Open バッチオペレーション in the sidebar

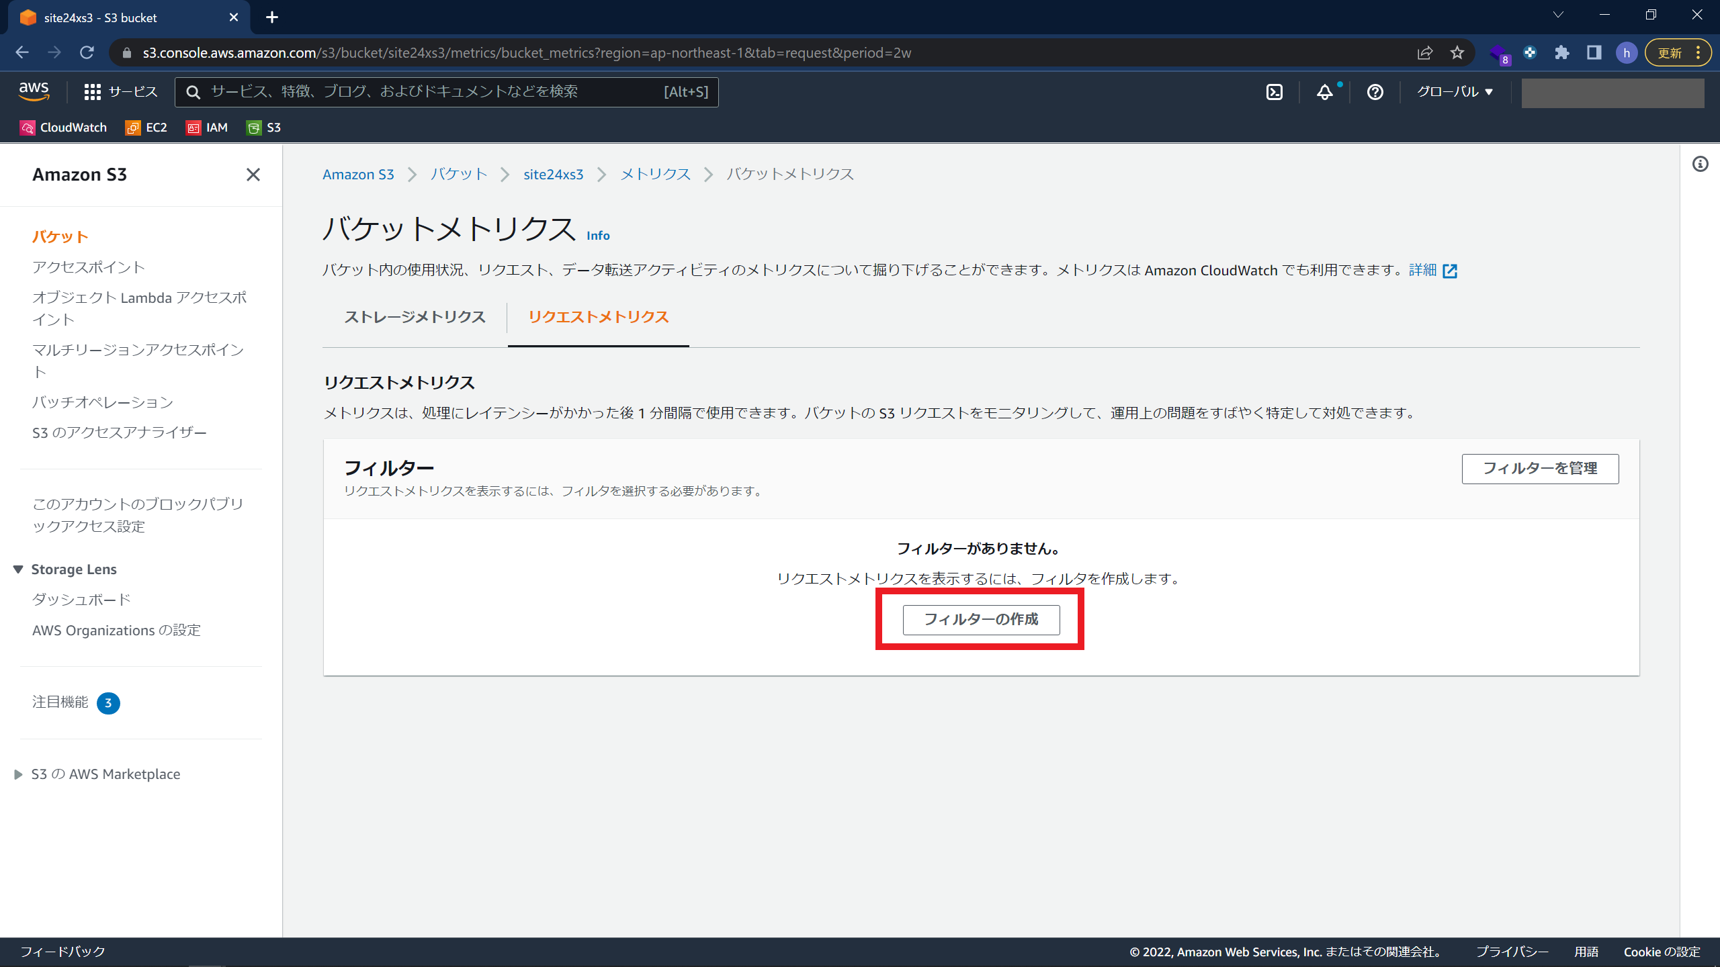pyautogui.click(x=103, y=402)
